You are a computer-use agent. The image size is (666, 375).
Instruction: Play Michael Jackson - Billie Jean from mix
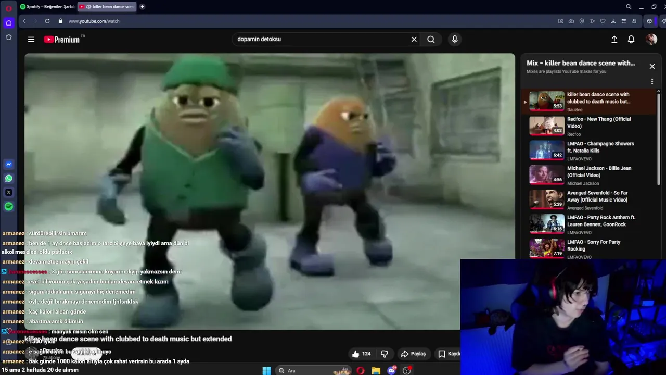pyautogui.click(x=590, y=175)
